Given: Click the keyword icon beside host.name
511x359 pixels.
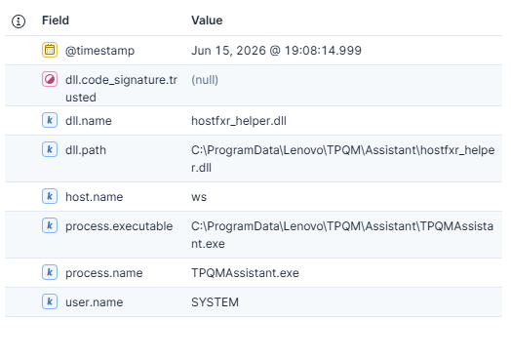Looking at the screenshot, I should coord(50,196).
